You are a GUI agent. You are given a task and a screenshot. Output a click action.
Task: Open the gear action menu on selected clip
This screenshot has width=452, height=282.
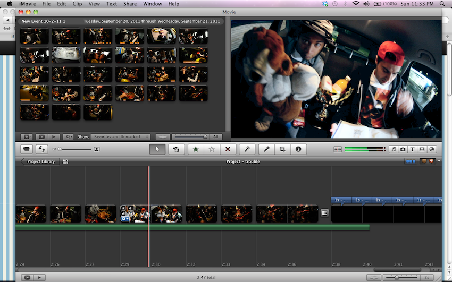point(125,219)
